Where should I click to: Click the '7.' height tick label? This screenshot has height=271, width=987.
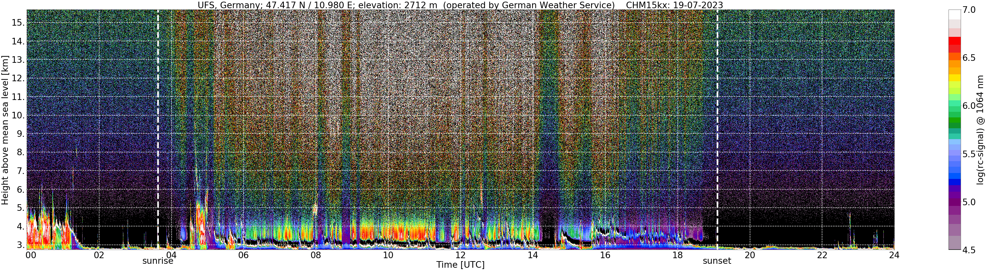click(21, 171)
